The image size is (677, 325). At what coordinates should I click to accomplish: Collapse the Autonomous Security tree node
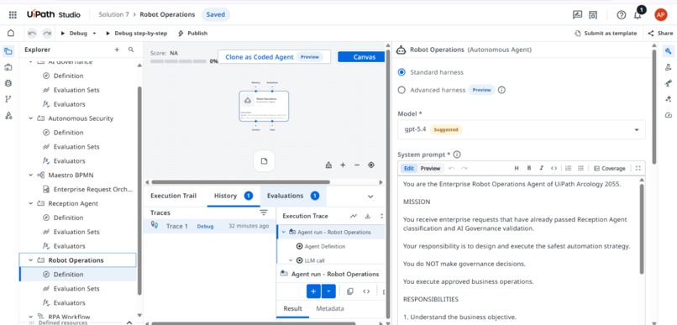pos(30,118)
